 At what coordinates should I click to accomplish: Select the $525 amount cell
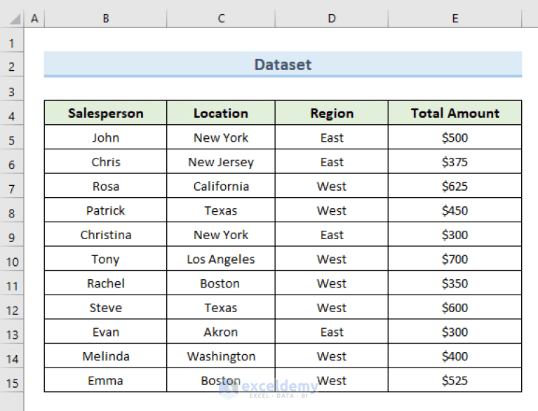pyautogui.click(x=455, y=380)
